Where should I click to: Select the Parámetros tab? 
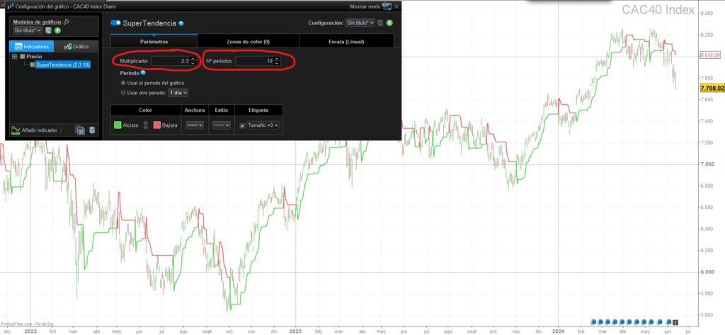[154, 41]
